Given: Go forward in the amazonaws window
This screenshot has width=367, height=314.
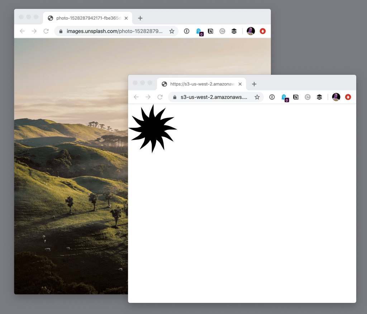Looking at the screenshot, I should 148,97.
